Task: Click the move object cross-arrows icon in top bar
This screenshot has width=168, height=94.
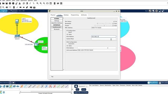Action: pyautogui.click(x=156, y=11)
